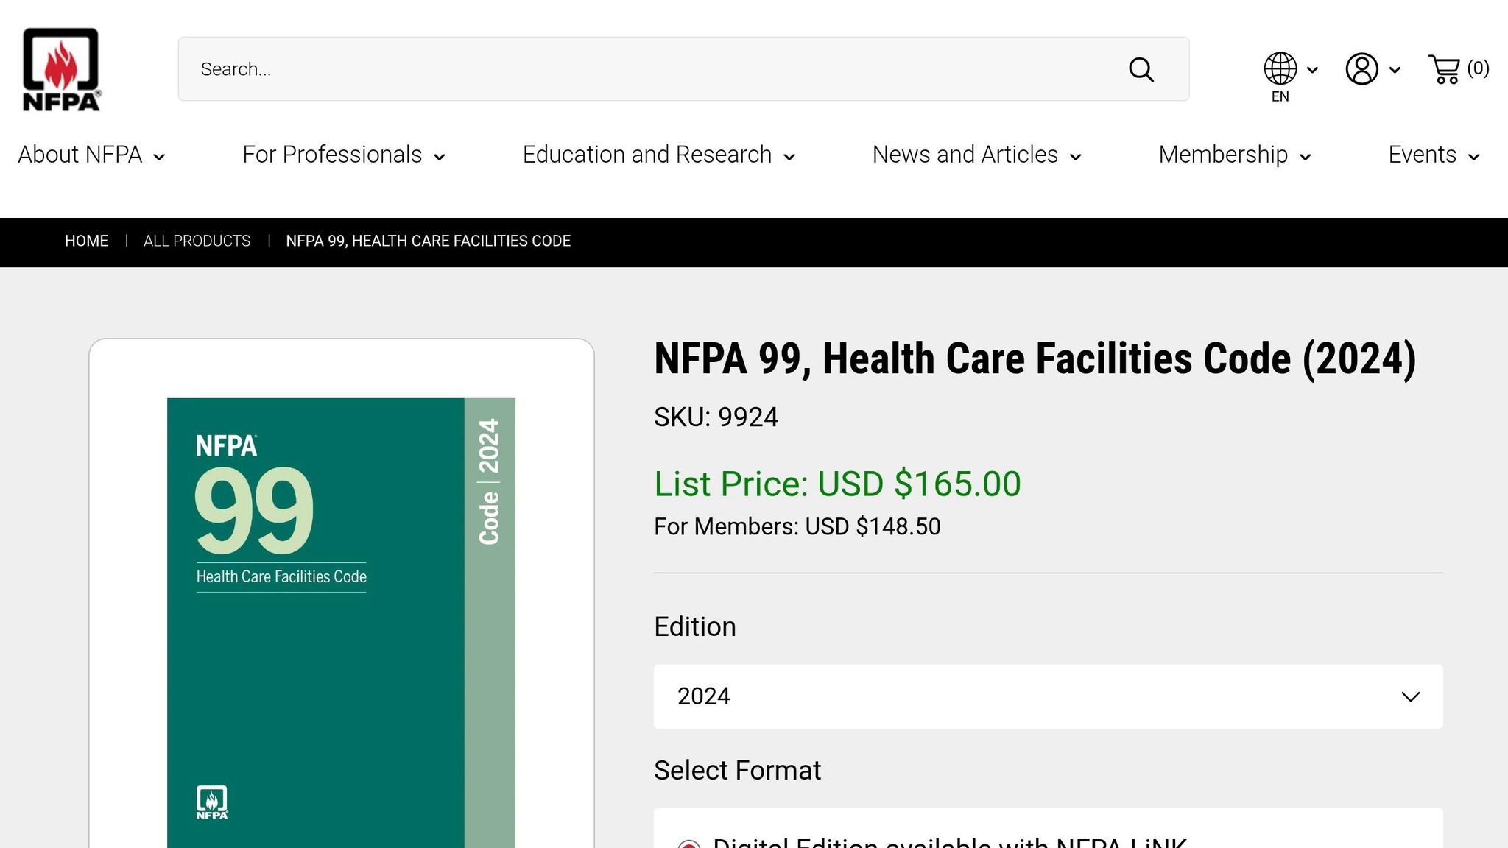1508x848 pixels.
Task: Open the shopping cart icon
Action: click(x=1444, y=68)
